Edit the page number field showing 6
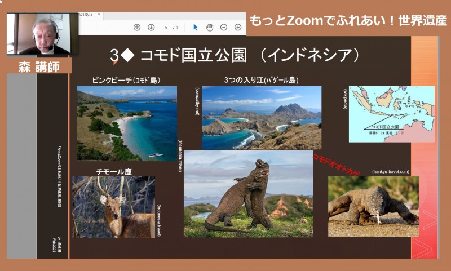451x271 pixels. 166,28
